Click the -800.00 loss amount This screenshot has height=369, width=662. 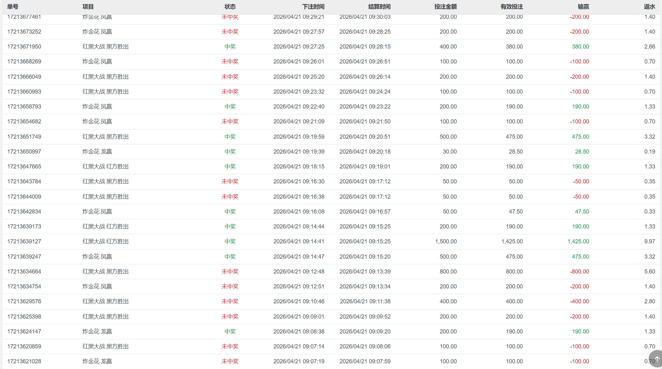click(x=579, y=272)
